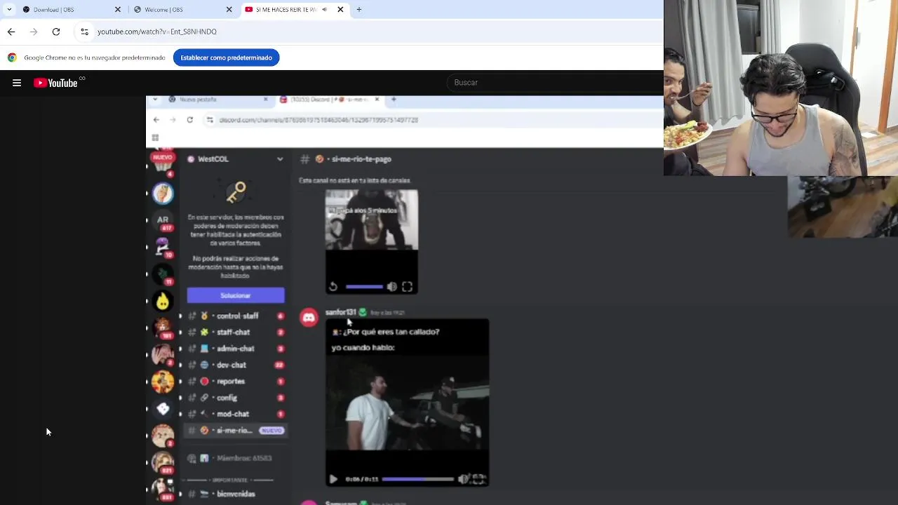Reload the YouTube page in Chrome
The width and height of the screenshot is (898, 505).
pyautogui.click(x=56, y=32)
